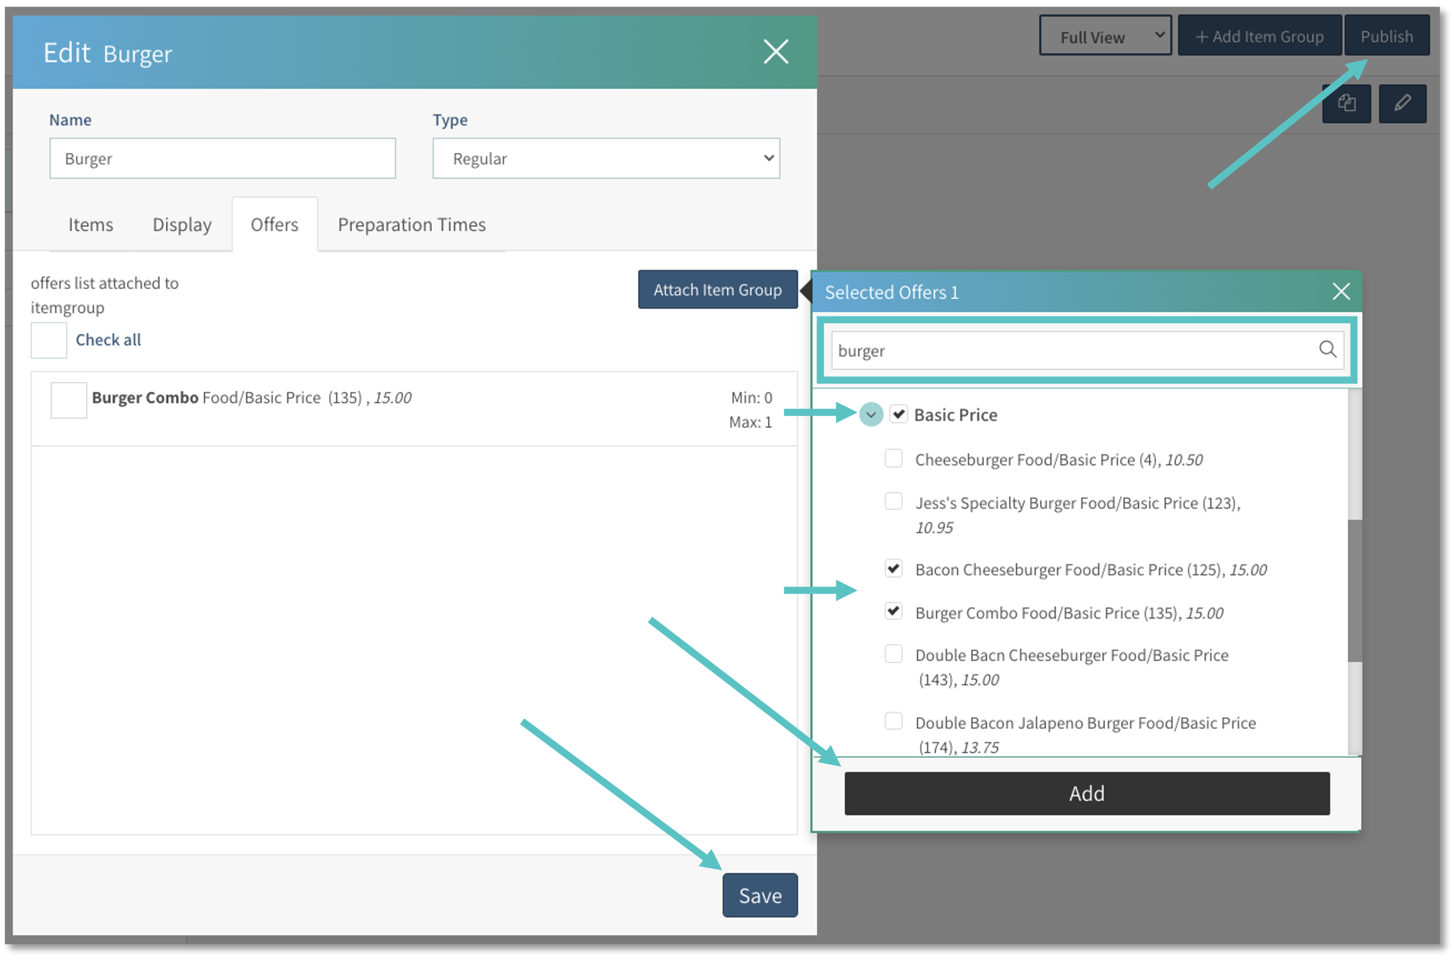Close the Edit Burger dialog
The width and height of the screenshot is (1456, 961).
tap(776, 52)
